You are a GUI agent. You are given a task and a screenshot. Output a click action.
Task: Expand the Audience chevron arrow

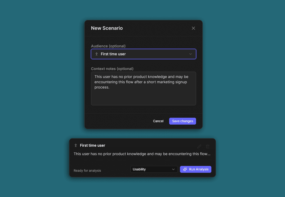coord(190,54)
